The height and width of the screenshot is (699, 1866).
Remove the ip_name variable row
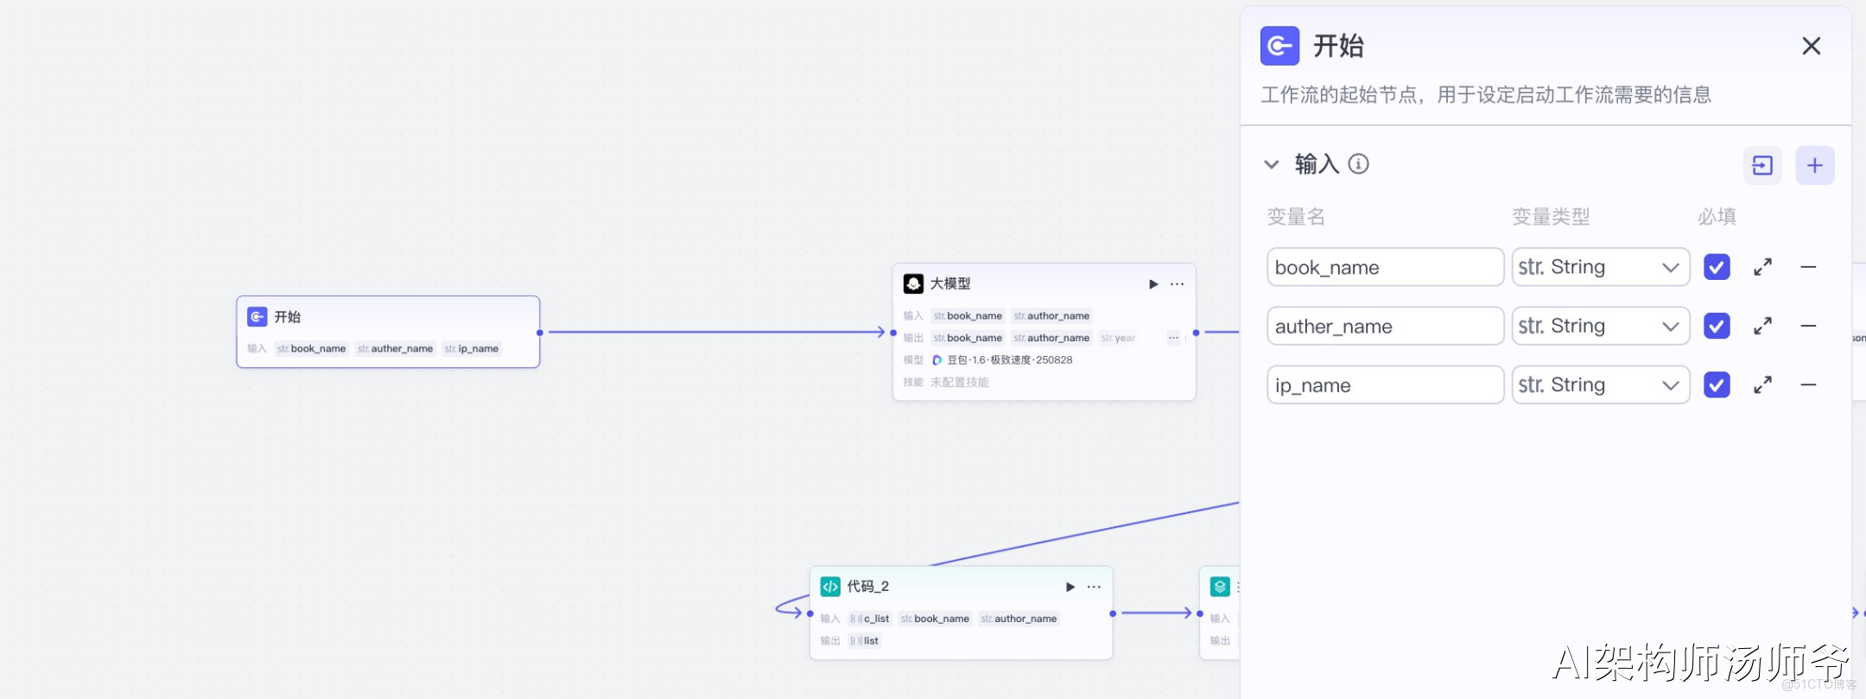pyautogui.click(x=1808, y=384)
